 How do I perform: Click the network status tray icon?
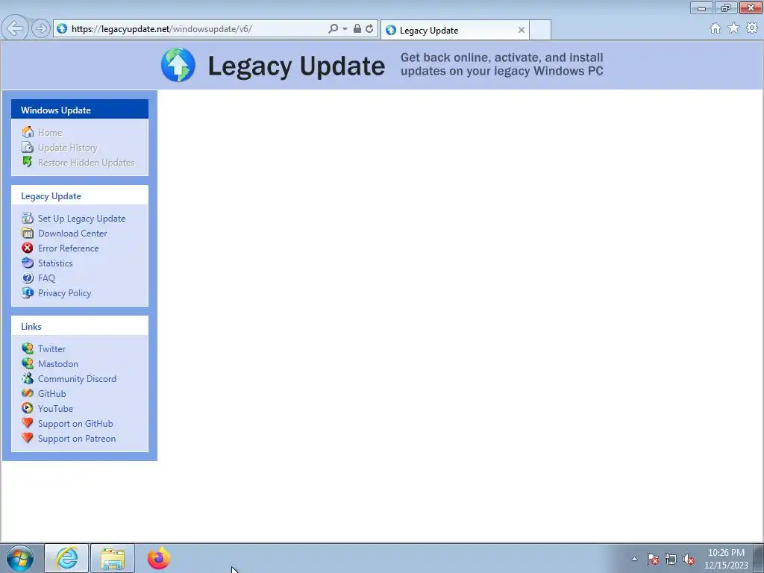[671, 559]
